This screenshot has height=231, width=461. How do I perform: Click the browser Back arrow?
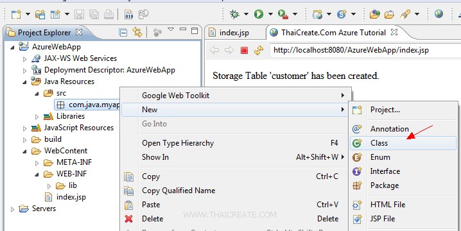click(214, 50)
